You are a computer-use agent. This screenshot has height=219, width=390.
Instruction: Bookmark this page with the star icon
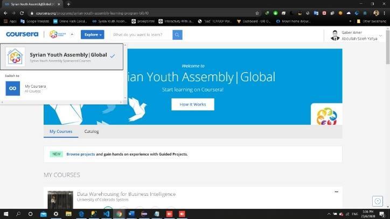(x=257, y=13)
